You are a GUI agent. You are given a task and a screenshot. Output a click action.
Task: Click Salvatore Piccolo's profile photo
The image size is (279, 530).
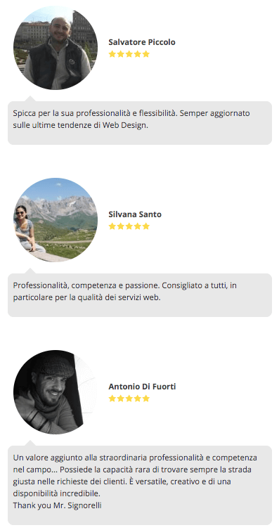coord(56,48)
